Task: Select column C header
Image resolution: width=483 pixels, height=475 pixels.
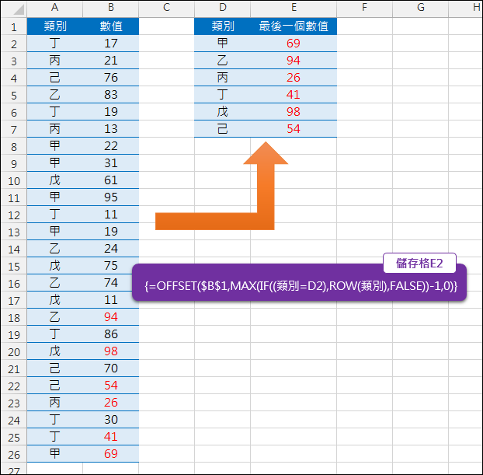Action: point(167,9)
